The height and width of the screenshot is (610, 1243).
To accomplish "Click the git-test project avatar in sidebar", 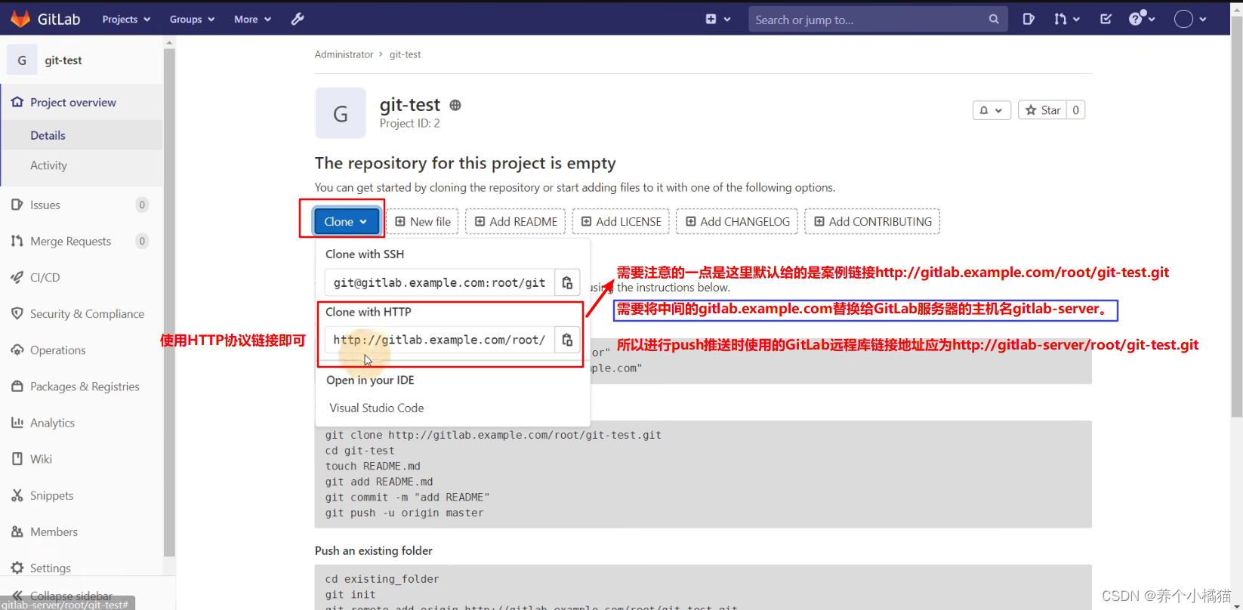I will pyautogui.click(x=22, y=60).
